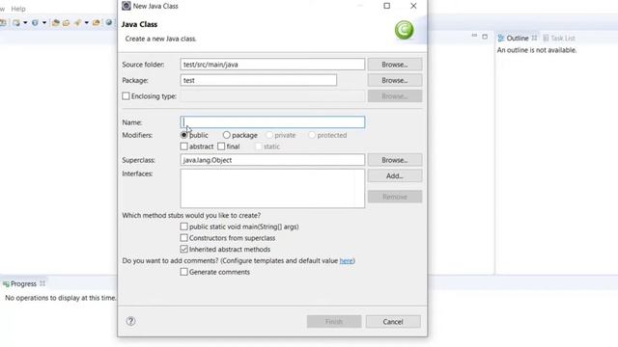Enable the Generate comments checkbox

point(184,272)
